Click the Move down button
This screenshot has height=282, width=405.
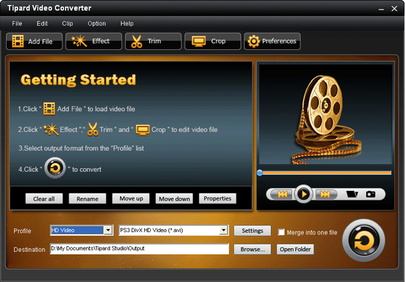[175, 198]
